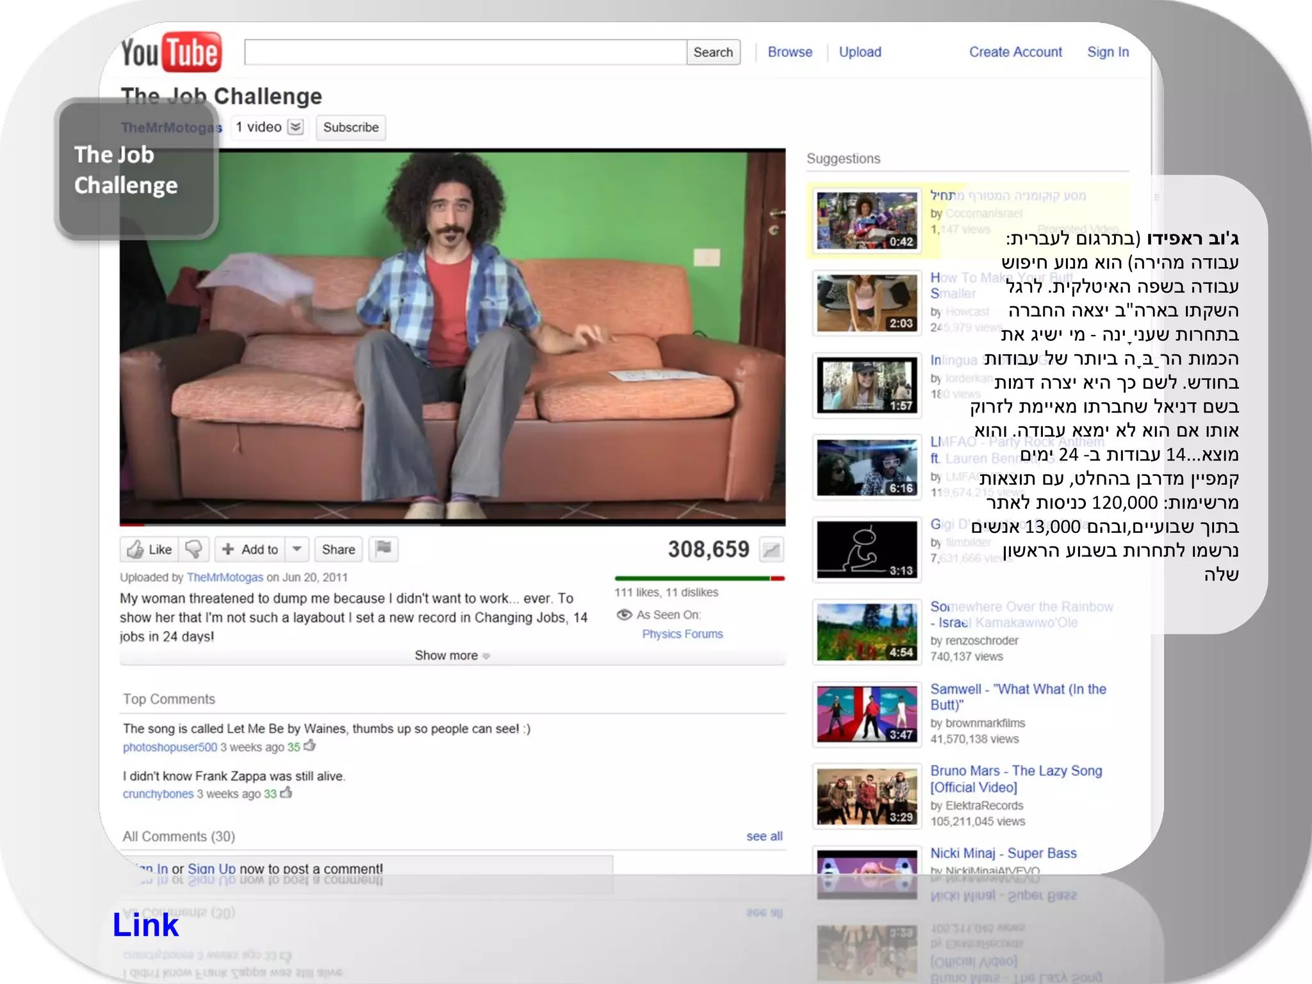This screenshot has width=1312, height=984.
Task: Open the Add to dropdown arrow
Action: (x=297, y=549)
